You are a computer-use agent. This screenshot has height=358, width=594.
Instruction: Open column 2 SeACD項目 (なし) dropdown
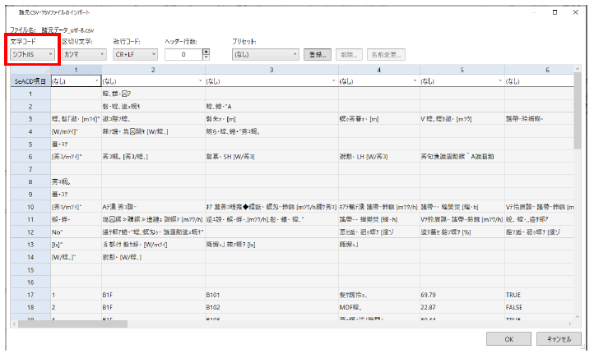[x=152, y=81]
